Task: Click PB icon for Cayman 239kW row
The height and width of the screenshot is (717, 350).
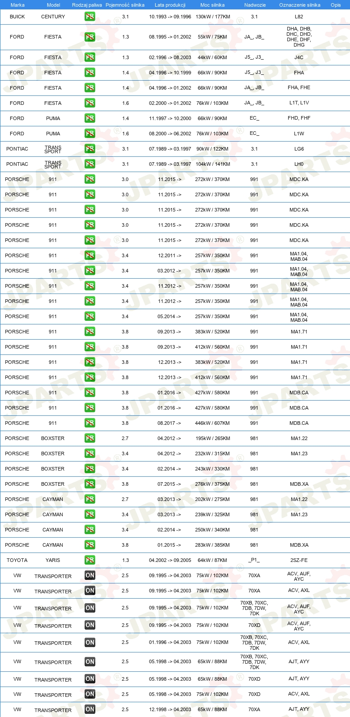Action: (x=90, y=514)
